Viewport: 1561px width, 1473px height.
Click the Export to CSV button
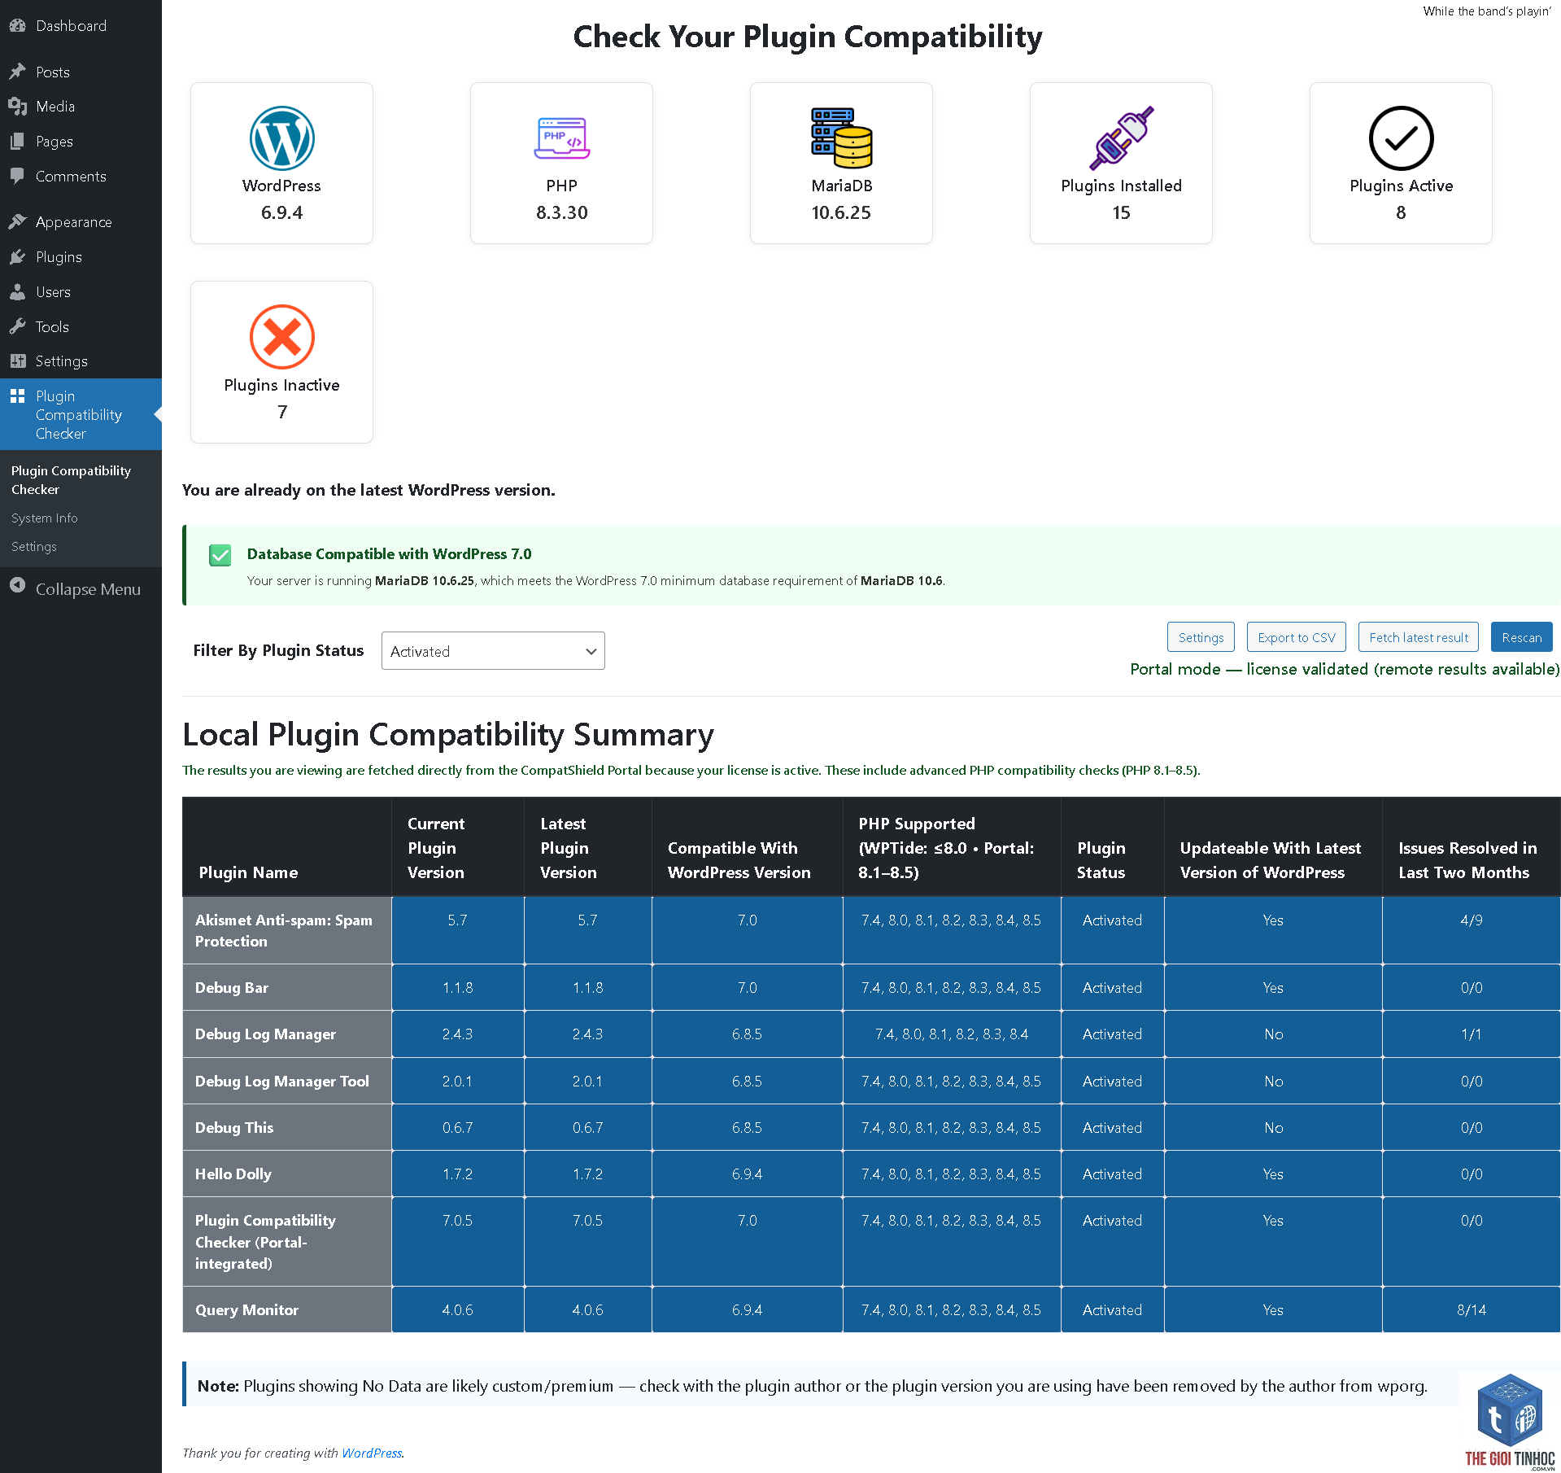pos(1297,637)
